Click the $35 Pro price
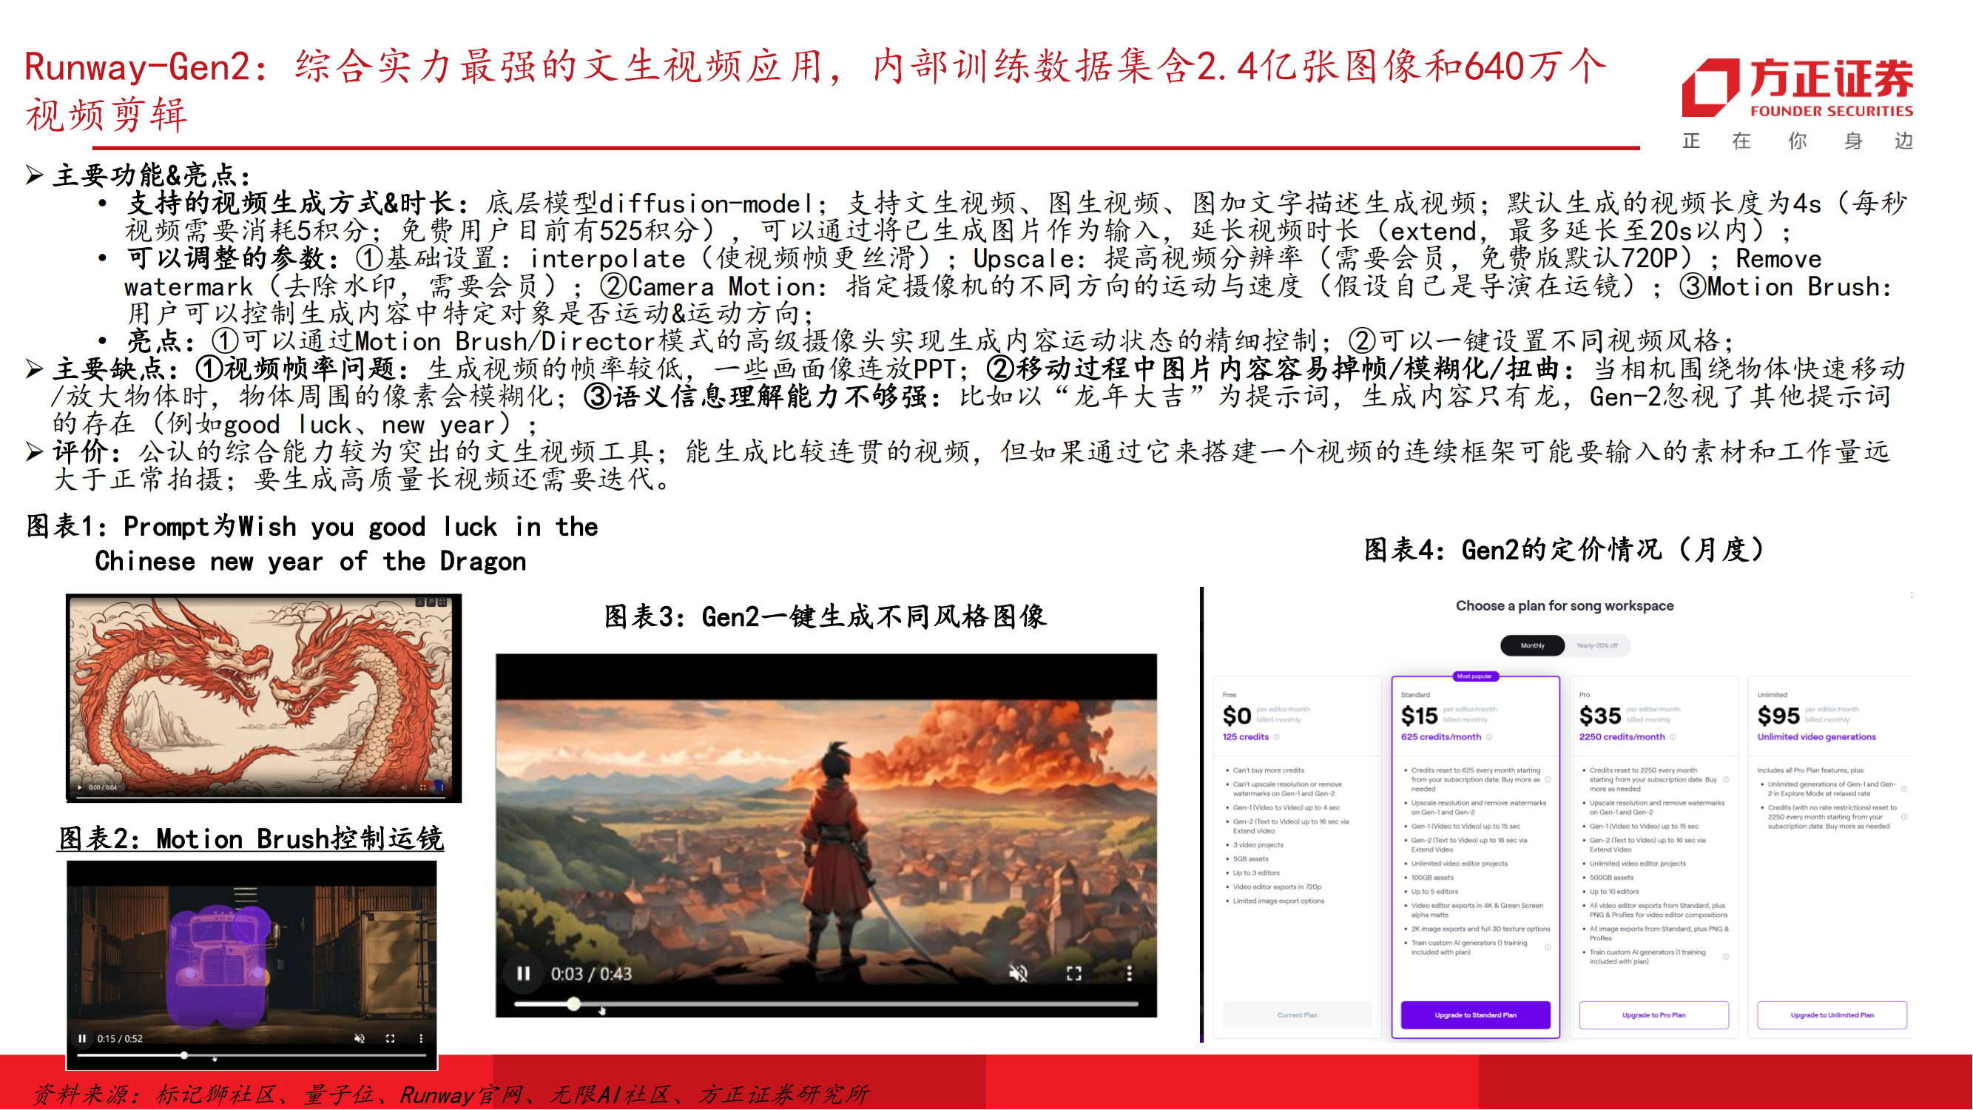Viewport: 1973px width, 1110px height. click(x=1601, y=716)
